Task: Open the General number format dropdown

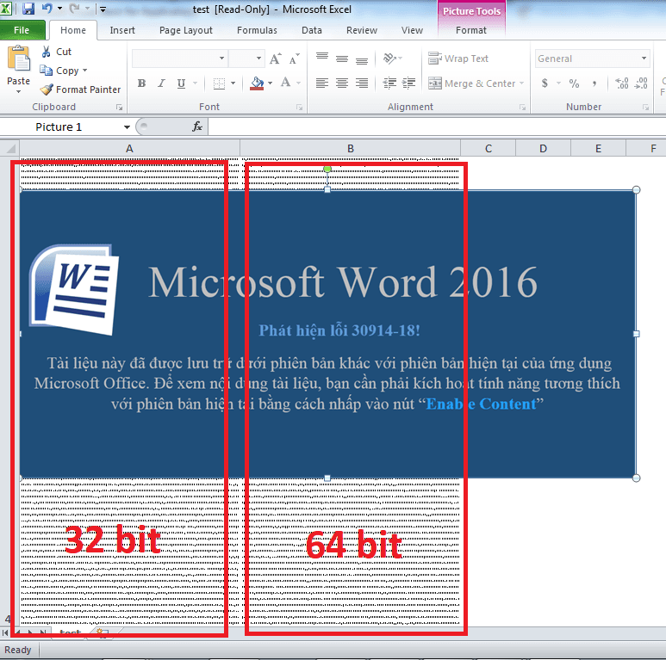Action: point(644,59)
